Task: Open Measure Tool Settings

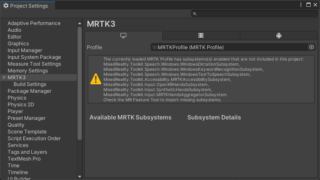Action: click(34, 64)
